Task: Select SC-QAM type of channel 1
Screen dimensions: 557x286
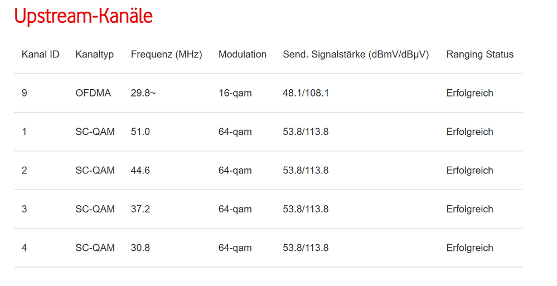Action: pyautogui.click(x=95, y=132)
